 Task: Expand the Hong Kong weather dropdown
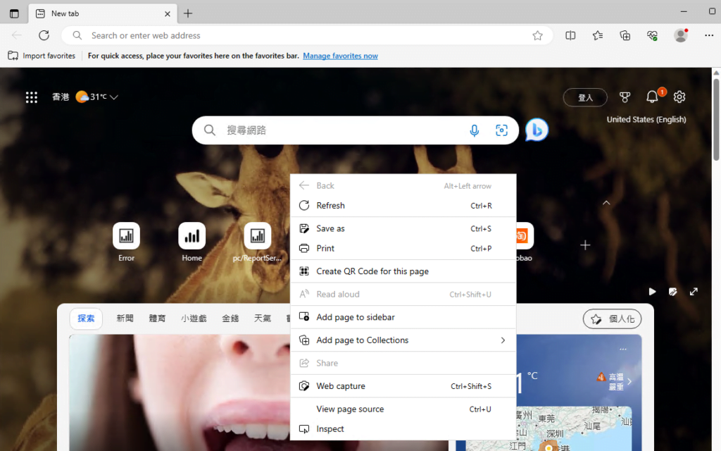[x=114, y=97]
